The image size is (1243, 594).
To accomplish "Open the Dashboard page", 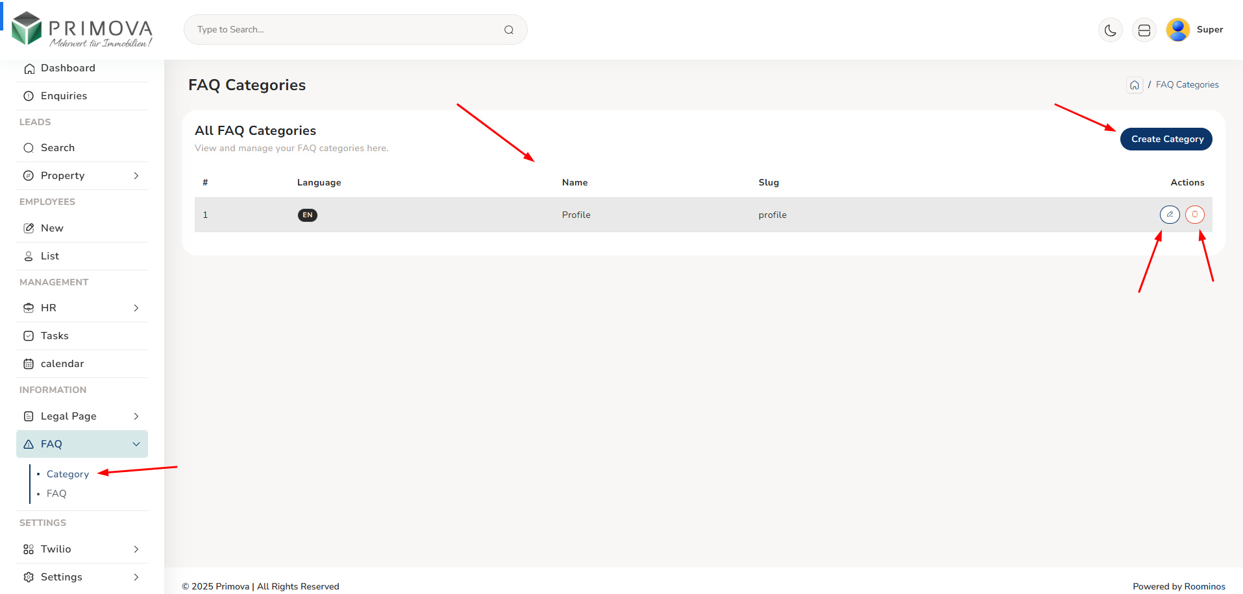I will pyautogui.click(x=68, y=68).
